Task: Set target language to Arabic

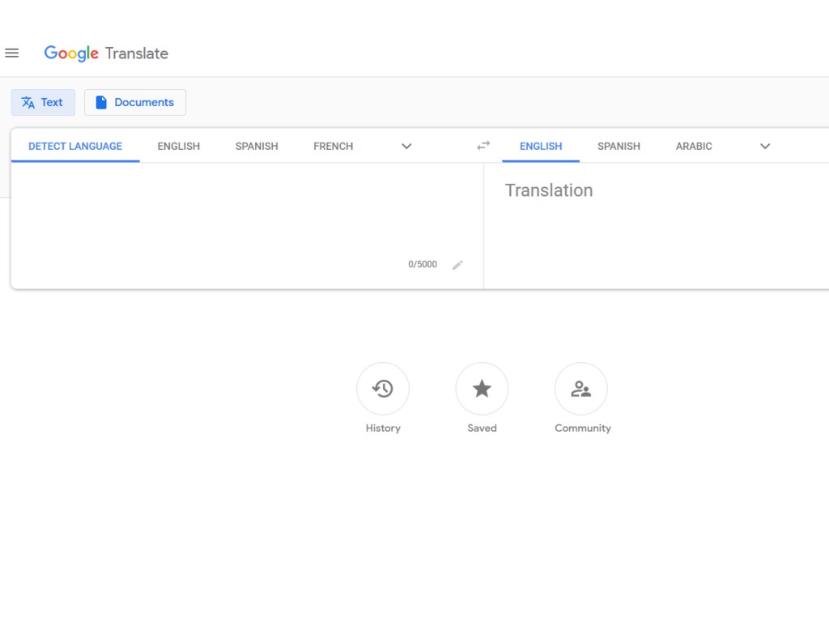Action: click(694, 147)
